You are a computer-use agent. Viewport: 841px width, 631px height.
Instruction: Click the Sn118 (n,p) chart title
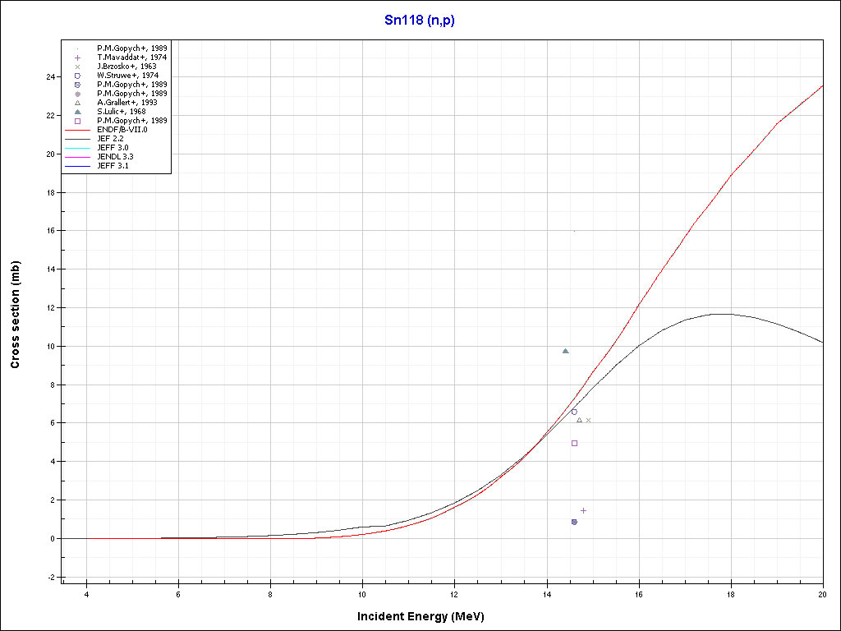click(x=420, y=21)
